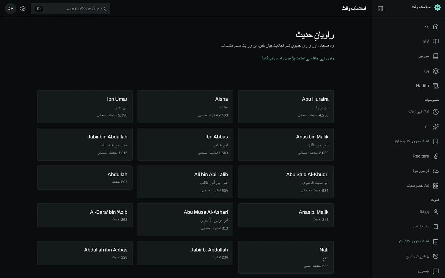Open the Quran book icon

click(436, 41)
